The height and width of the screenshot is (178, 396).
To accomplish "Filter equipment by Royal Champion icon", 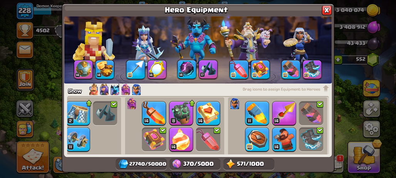I will coord(136,90).
